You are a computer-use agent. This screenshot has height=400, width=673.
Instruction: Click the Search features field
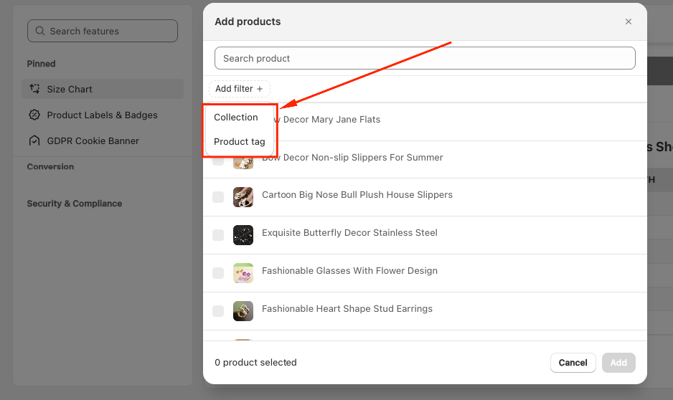[102, 32]
